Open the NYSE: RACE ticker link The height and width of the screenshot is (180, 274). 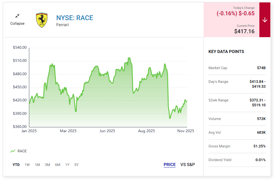tap(75, 18)
